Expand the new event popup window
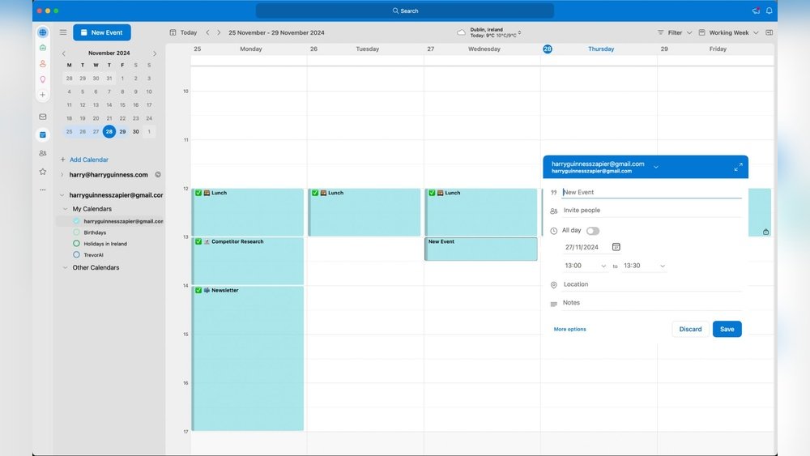This screenshot has height=456, width=810. coord(738,167)
